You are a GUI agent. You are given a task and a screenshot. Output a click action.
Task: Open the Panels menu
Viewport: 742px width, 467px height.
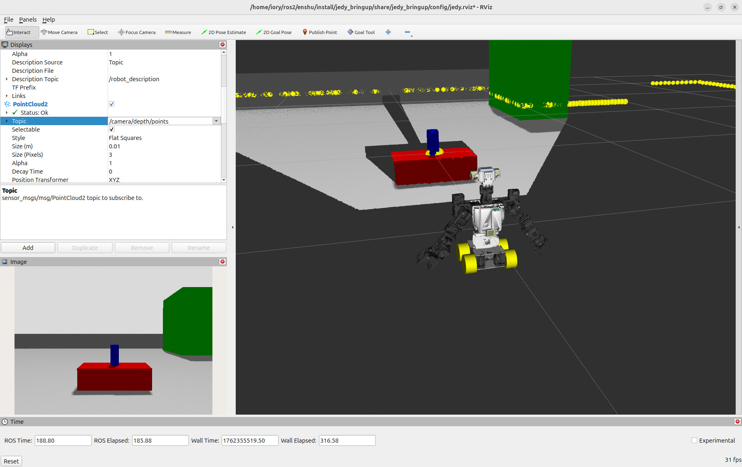28,20
